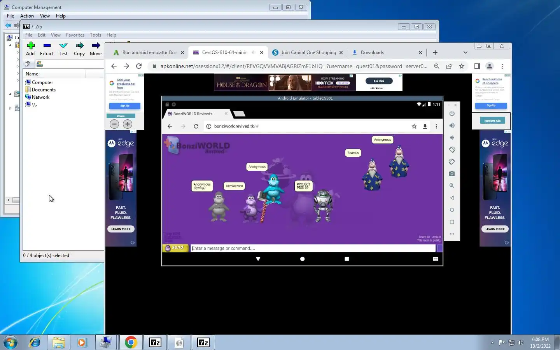Click the 7-Zip Copy toolbar button
The width and height of the screenshot is (560, 350).
79,49
